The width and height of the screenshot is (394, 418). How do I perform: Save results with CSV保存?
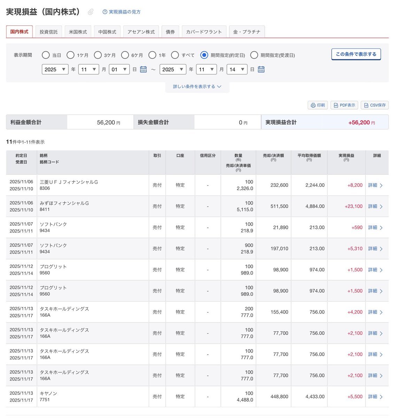pos(374,105)
